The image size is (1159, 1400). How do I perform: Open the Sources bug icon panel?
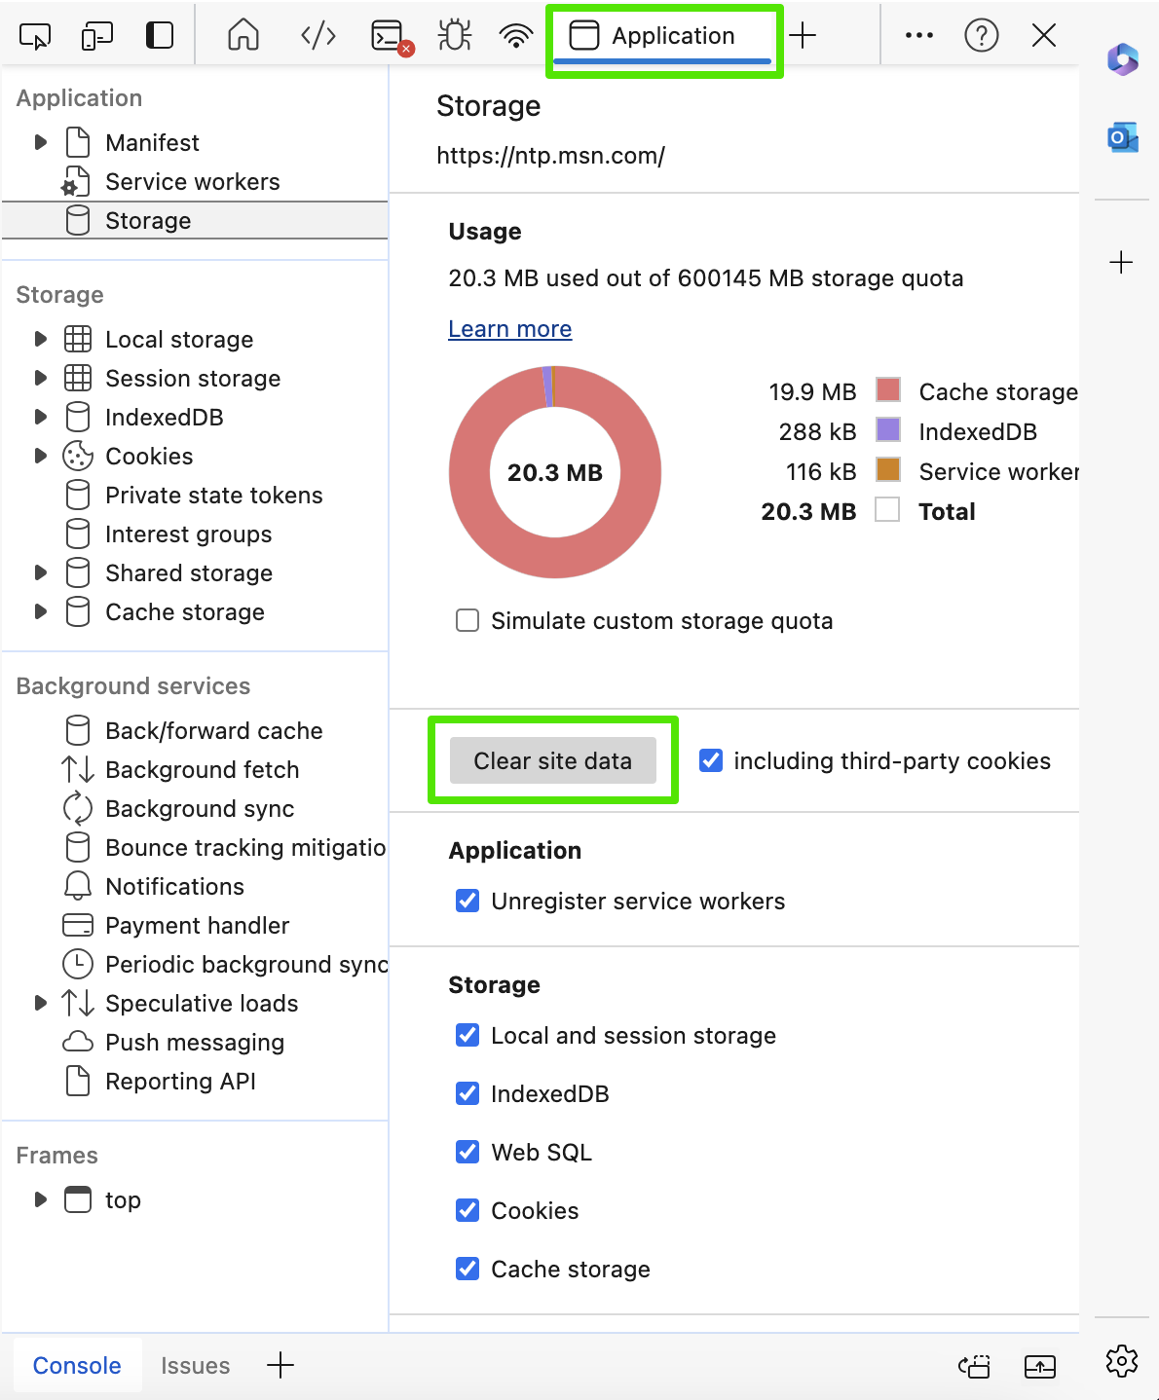tap(455, 36)
